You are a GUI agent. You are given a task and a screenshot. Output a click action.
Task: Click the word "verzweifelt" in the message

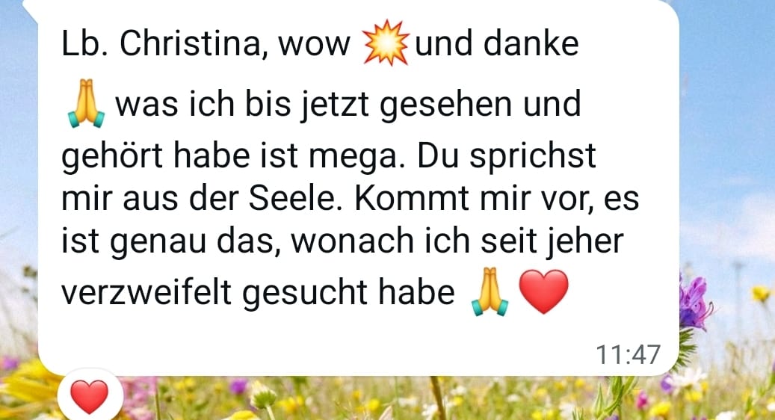(x=146, y=291)
